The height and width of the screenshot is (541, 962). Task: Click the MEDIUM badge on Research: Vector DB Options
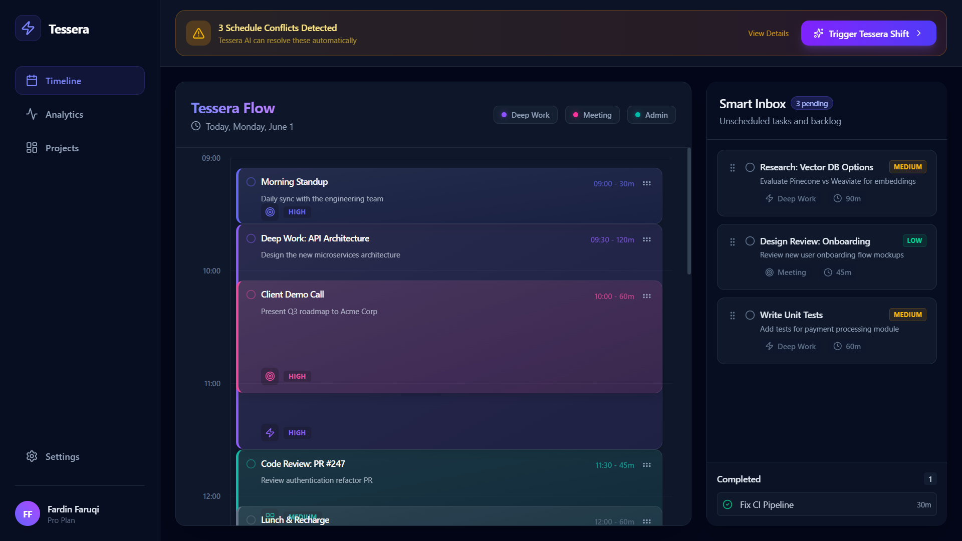pos(907,167)
